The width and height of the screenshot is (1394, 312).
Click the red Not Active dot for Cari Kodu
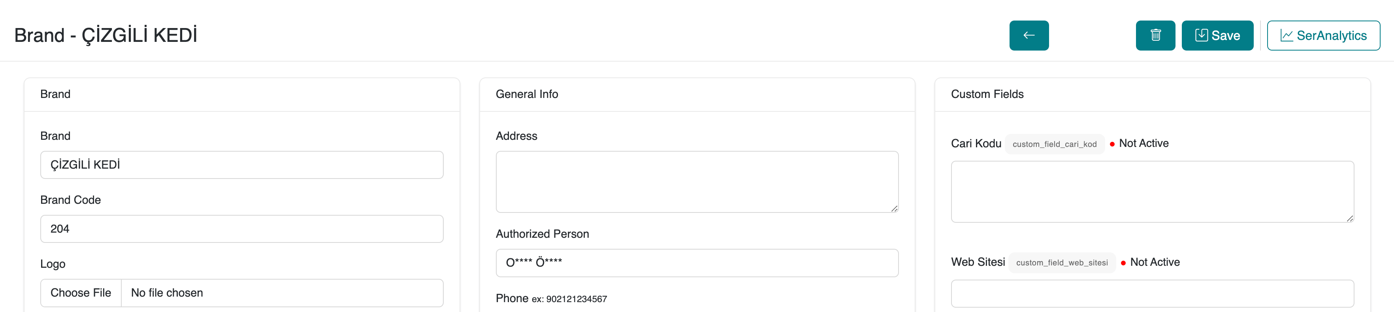coord(1112,145)
